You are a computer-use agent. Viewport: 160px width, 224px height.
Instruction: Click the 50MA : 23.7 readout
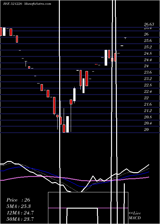pyautogui.click(x=20, y=219)
